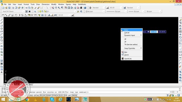This screenshot has height=102, width=182.
Task: Open the File menu
Action: pos(5,5)
